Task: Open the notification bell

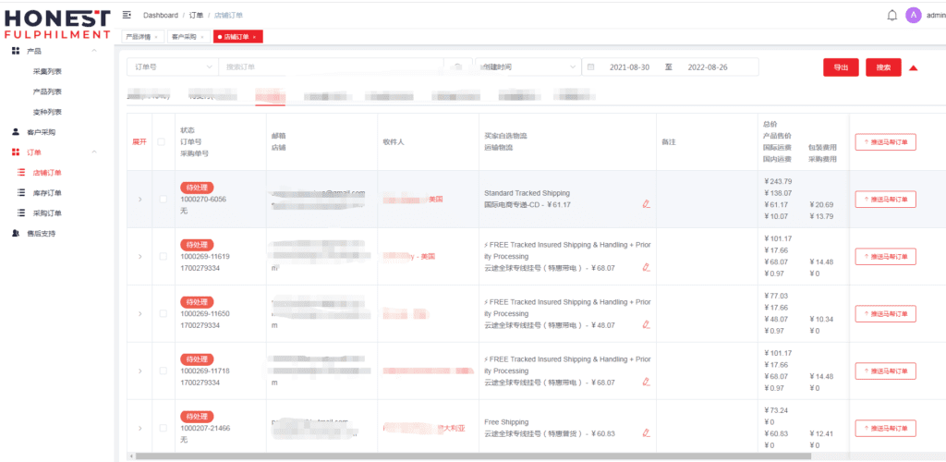Action: pyautogui.click(x=891, y=15)
